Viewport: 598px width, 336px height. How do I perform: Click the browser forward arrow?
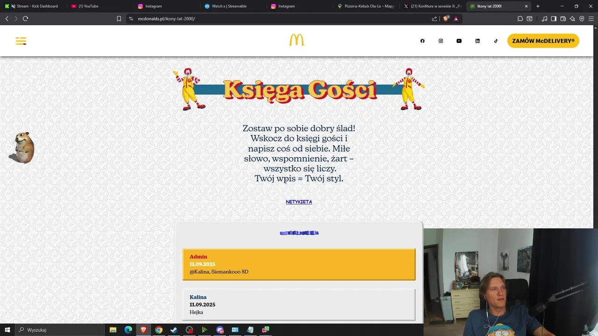tap(16, 19)
